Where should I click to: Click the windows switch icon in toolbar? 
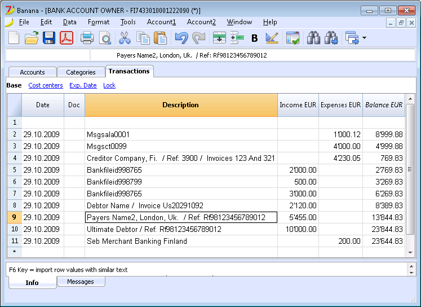(x=352, y=38)
